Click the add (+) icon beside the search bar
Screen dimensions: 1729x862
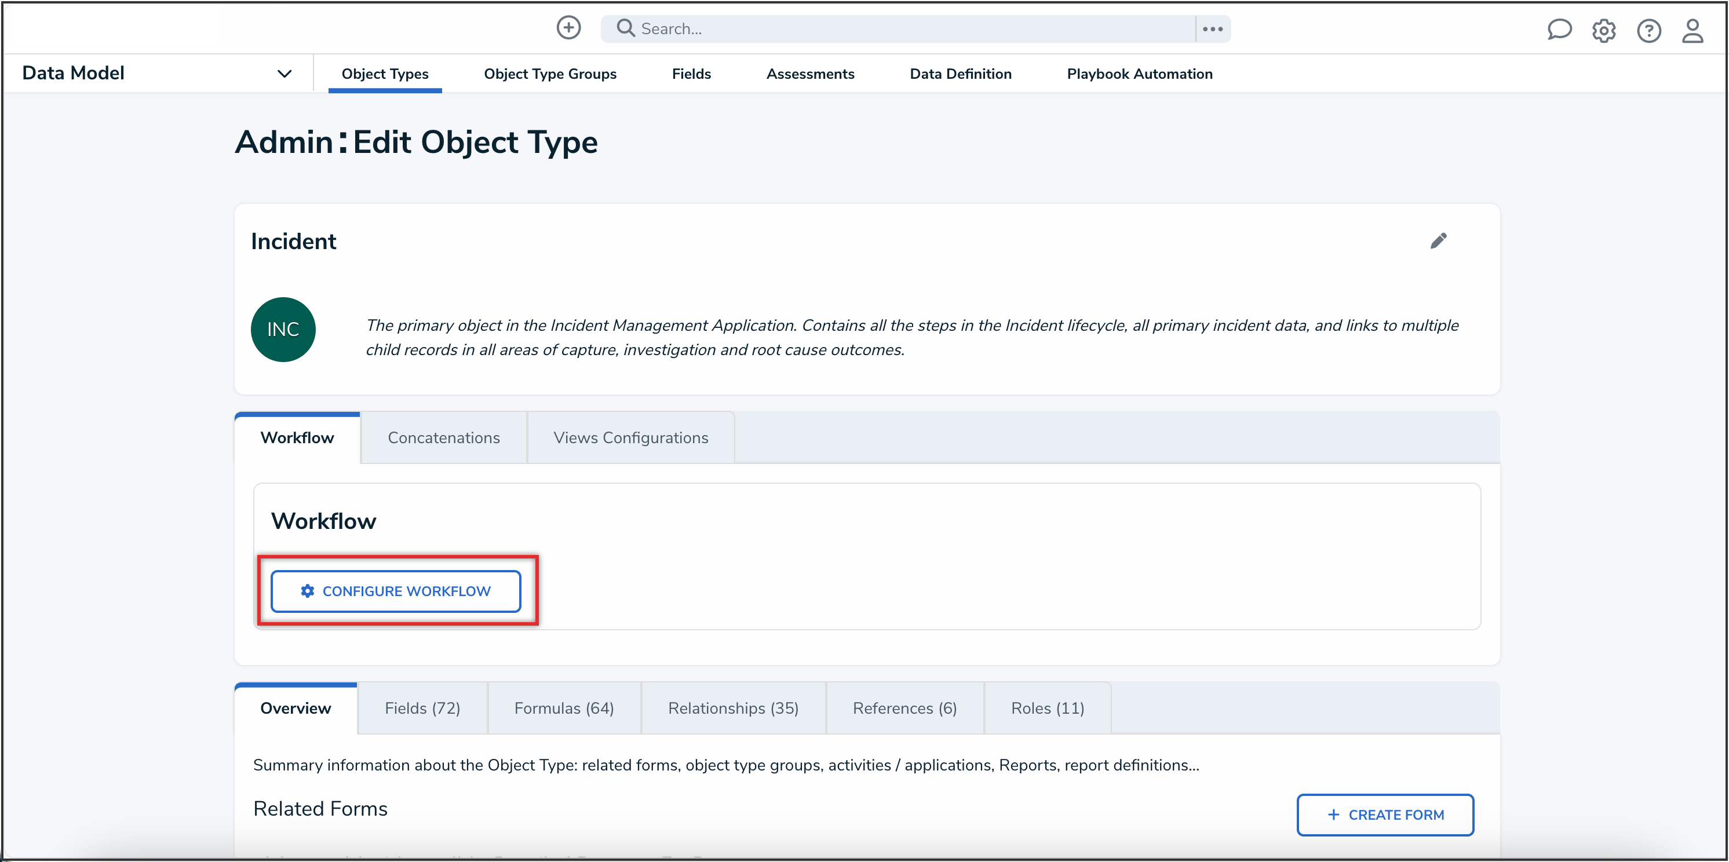coord(568,27)
